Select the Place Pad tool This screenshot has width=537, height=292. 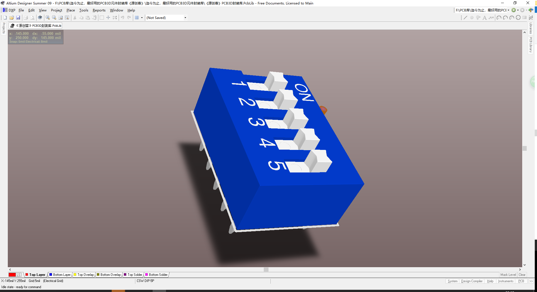tap(472, 18)
